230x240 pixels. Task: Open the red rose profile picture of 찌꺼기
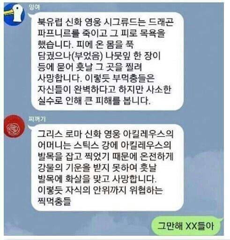(x=14, y=126)
